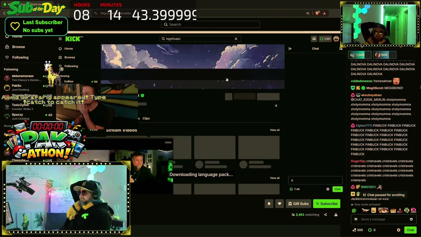Open Following in the outer left sidebar

click(x=20, y=57)
